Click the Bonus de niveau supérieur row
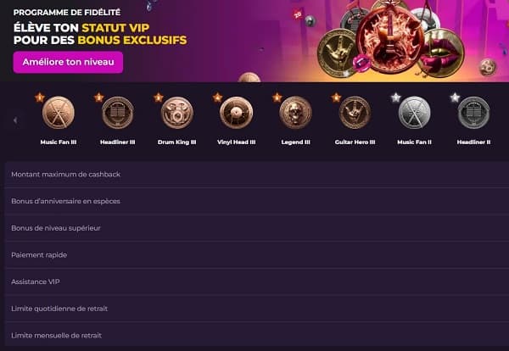 click(x=257, y=228)
